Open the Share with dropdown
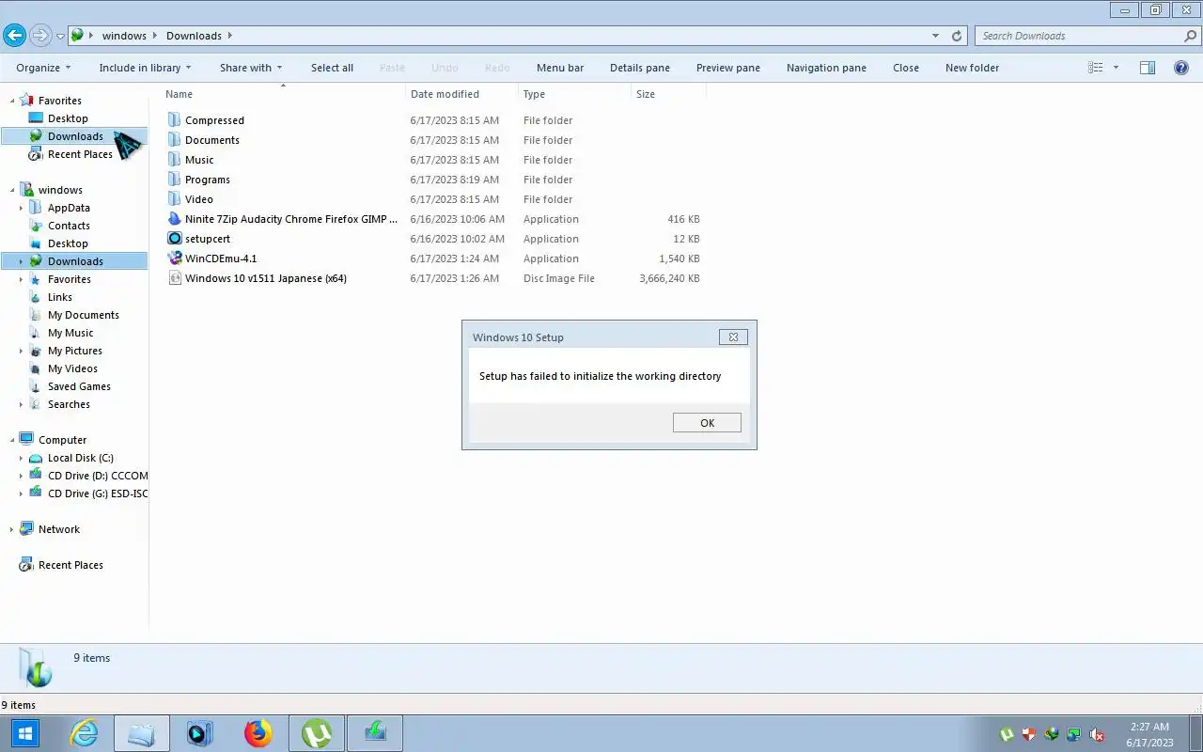 click(251, 68)
